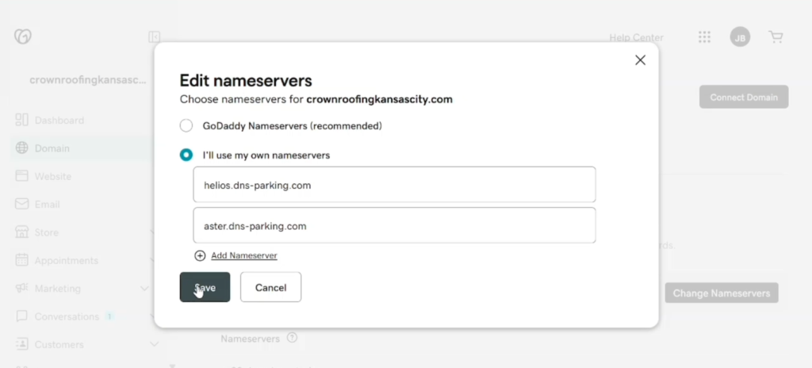The height and width of the screenshot is (368, 812).
Task: Click the Nameservers help question icon
Action: [292, 338]
